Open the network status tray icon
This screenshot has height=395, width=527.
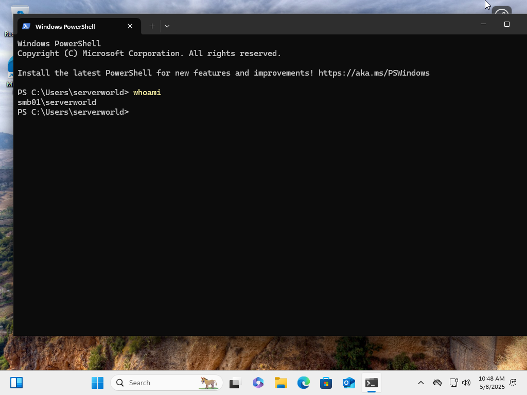(454, 383)
